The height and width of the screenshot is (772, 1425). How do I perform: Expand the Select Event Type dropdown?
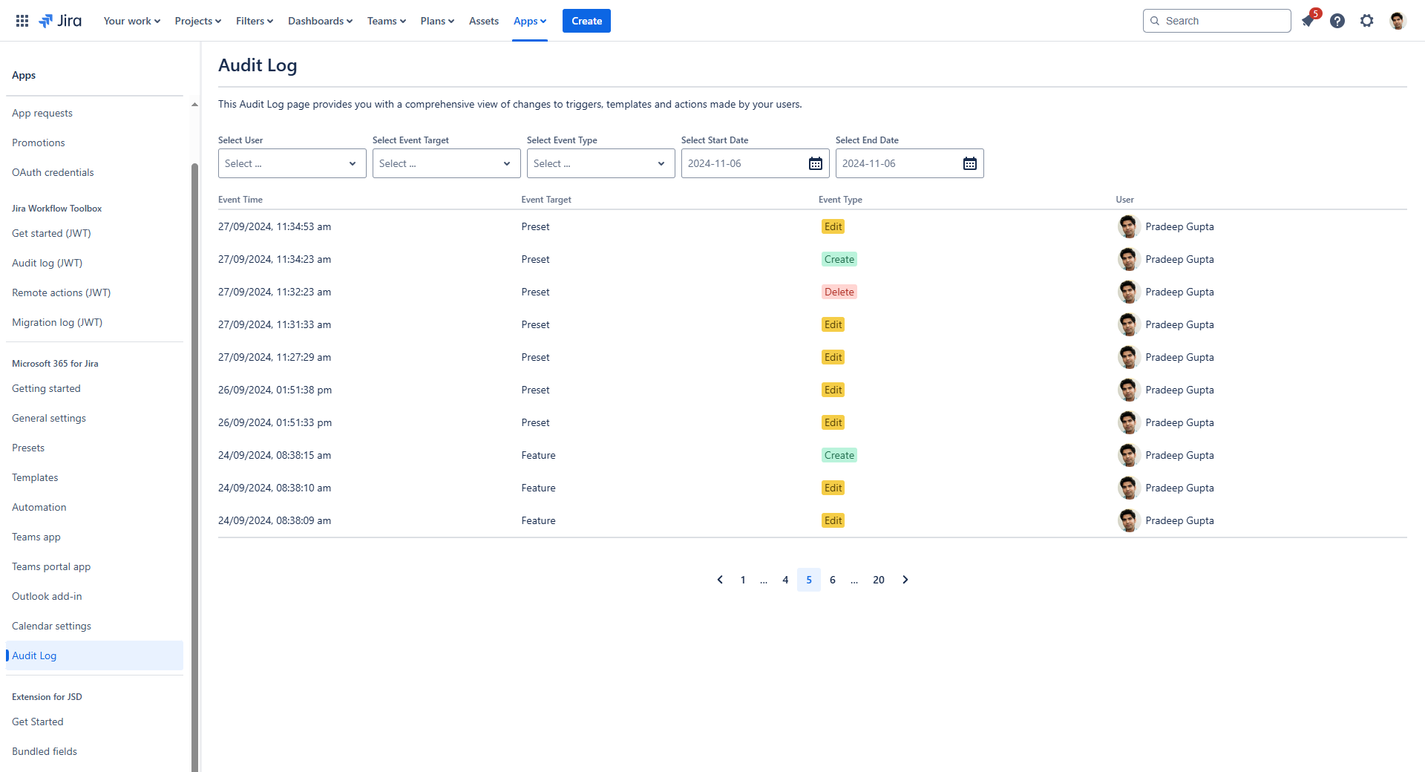pyautogui.click(x=600, y=163)
